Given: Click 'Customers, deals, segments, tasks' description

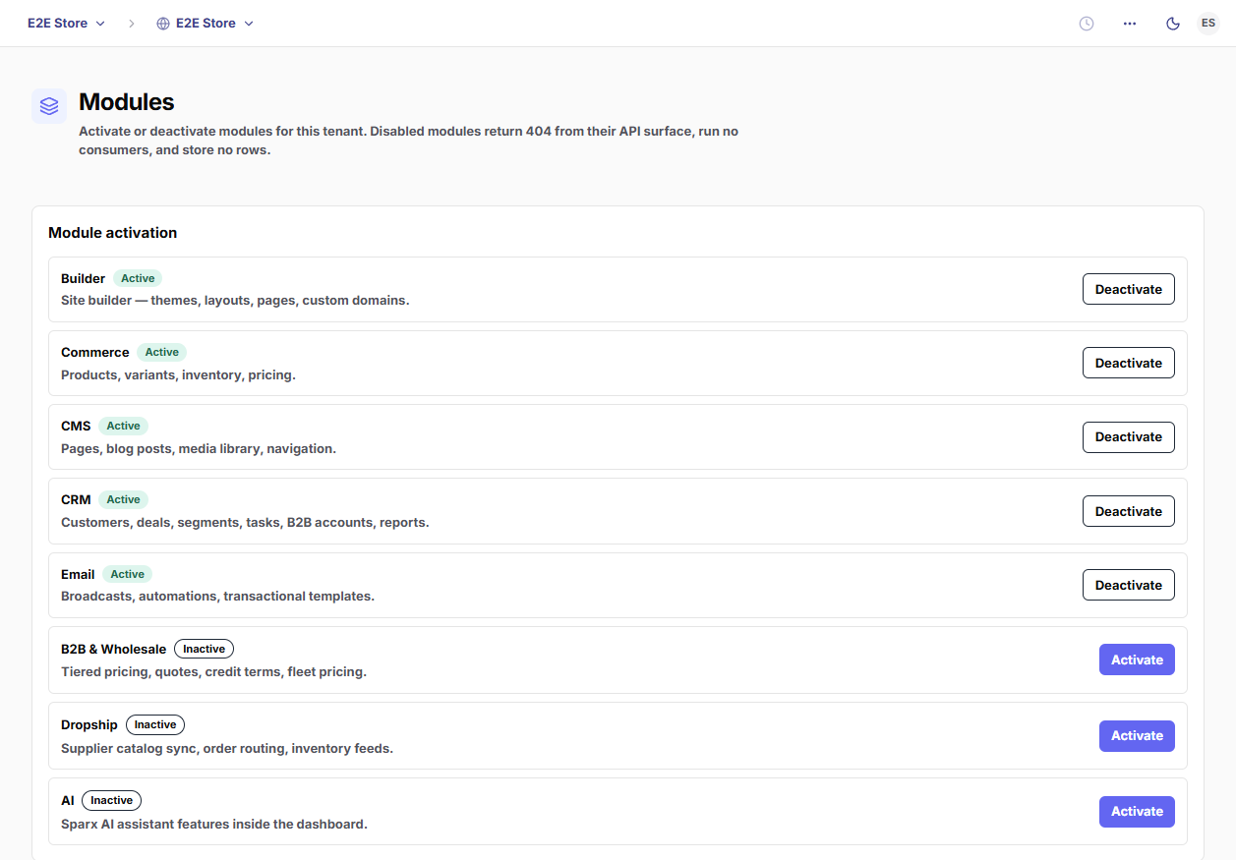Looking at the screenshot, I should (245, 523).
